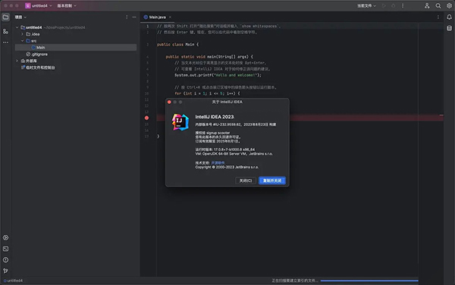Open the 项目 view dropdown
This screenshot has height=285, width=455.
20,17
